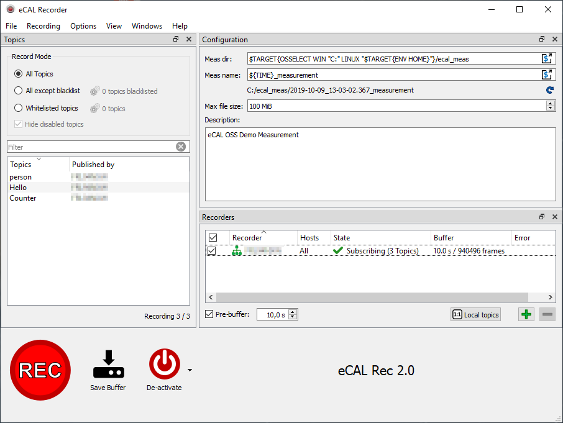Refresh the evaluated measurement path
Image resolution: width=563 pixels, height=423 pixels.
550,90
